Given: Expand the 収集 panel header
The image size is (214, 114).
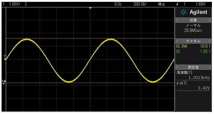Looking at the screenshot, I should click(x=193, y=20).
